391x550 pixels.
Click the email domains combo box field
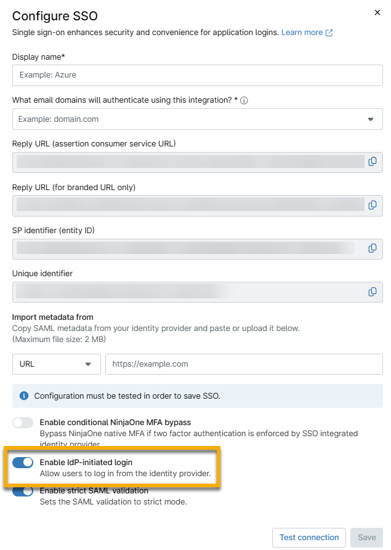185,119
